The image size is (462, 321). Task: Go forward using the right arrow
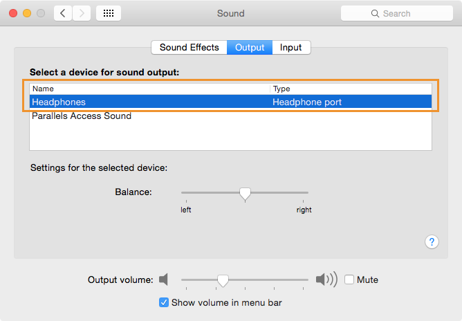pos(82,13)
